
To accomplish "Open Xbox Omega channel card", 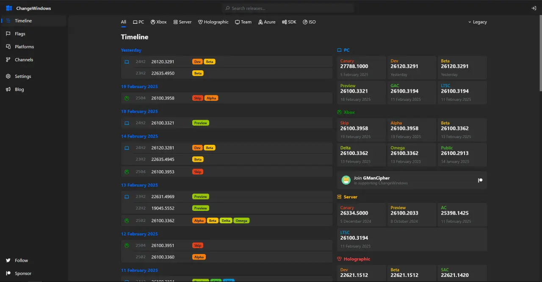I will pos(412,155).
